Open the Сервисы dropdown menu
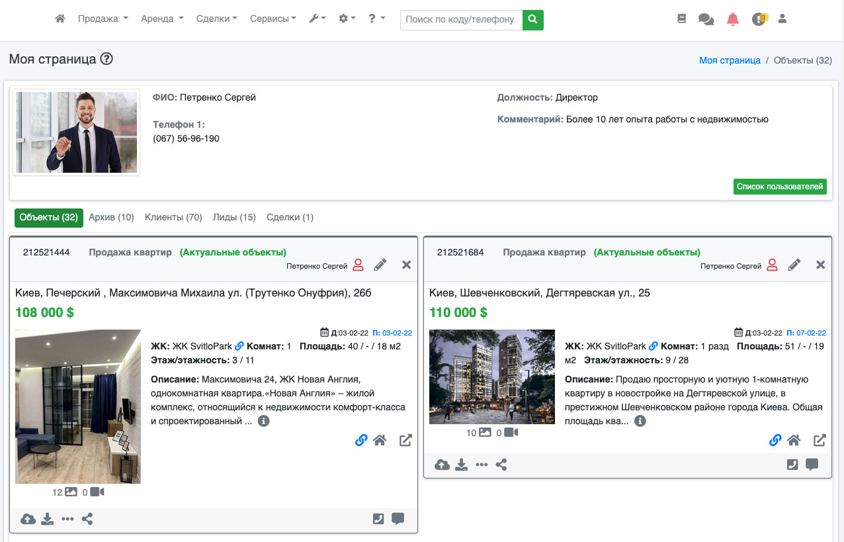Image resolution: width=844 pixels, height=542 pixels. coord(273,19)
